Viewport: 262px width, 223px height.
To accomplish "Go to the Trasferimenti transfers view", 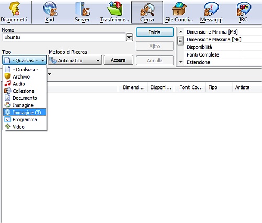I will (115, 12).
